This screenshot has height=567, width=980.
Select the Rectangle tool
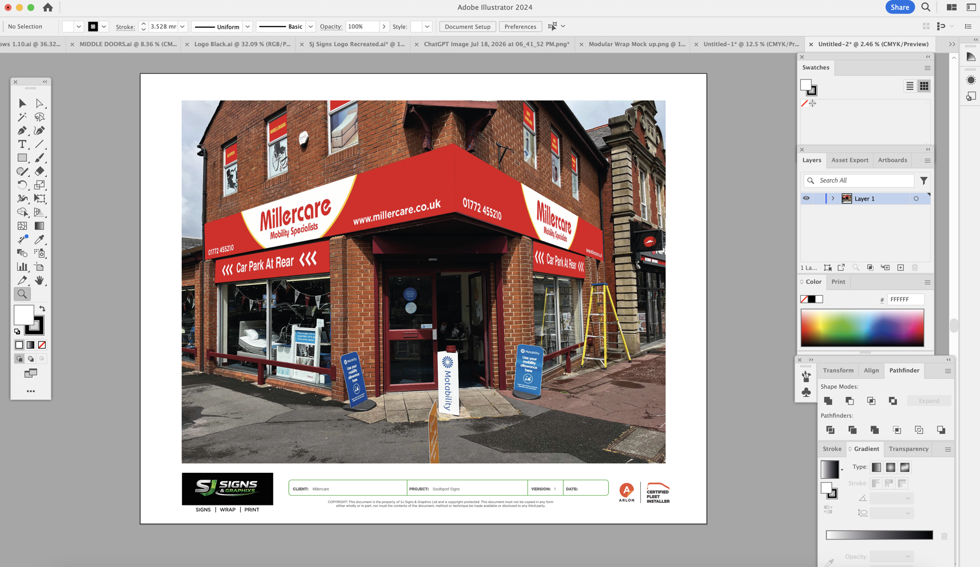point(22,158)
